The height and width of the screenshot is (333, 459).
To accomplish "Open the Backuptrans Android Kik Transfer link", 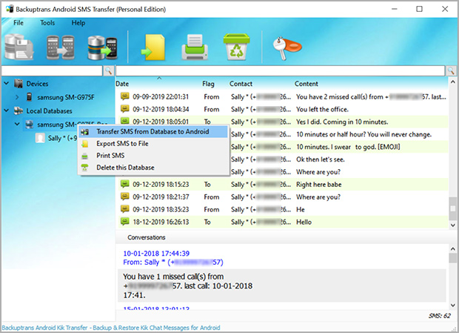I will 111,328.
